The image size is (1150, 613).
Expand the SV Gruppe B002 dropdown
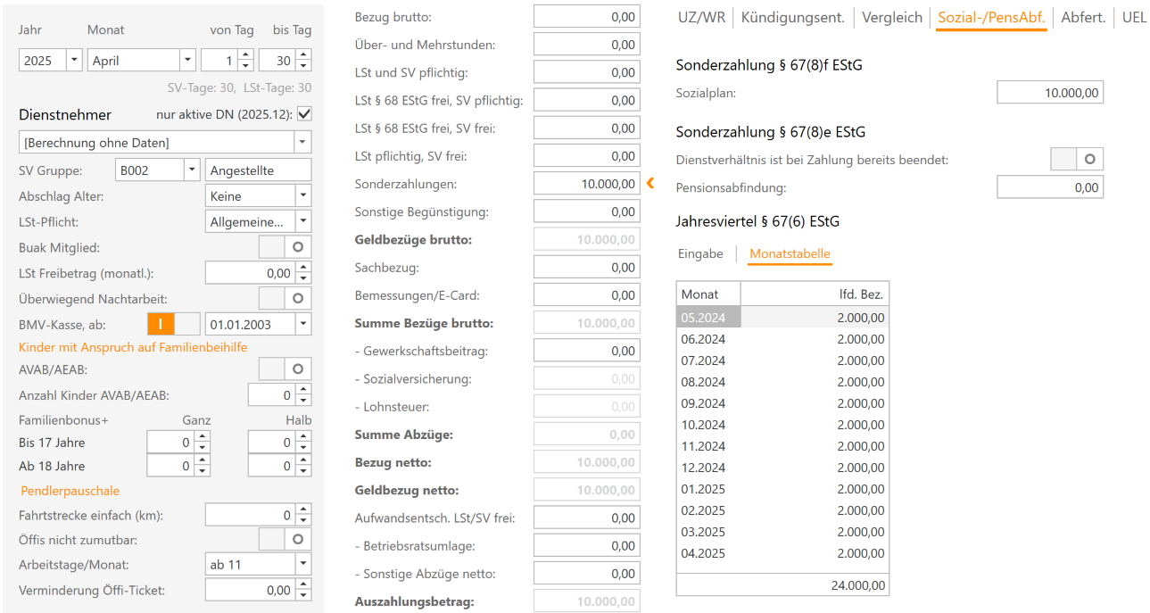(x=191, y=170)
